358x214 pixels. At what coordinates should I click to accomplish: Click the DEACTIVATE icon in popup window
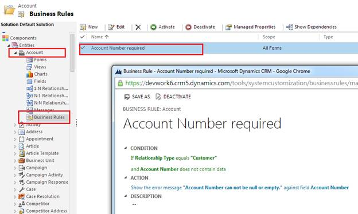click(x=158, y=97)
